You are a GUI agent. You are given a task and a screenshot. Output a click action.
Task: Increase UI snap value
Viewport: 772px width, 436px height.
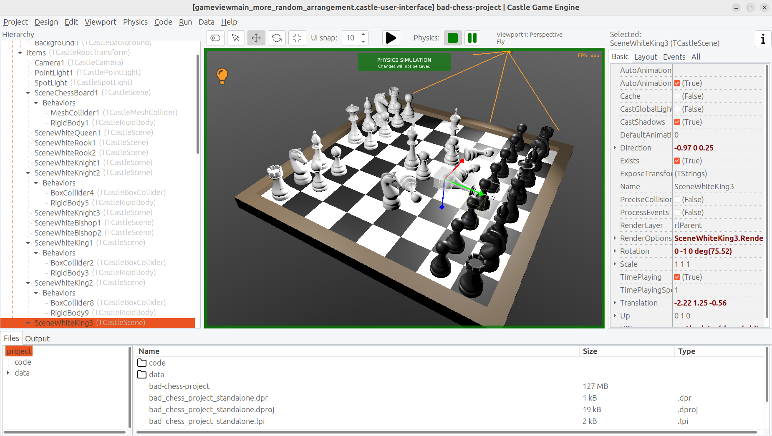coord(363,34)
